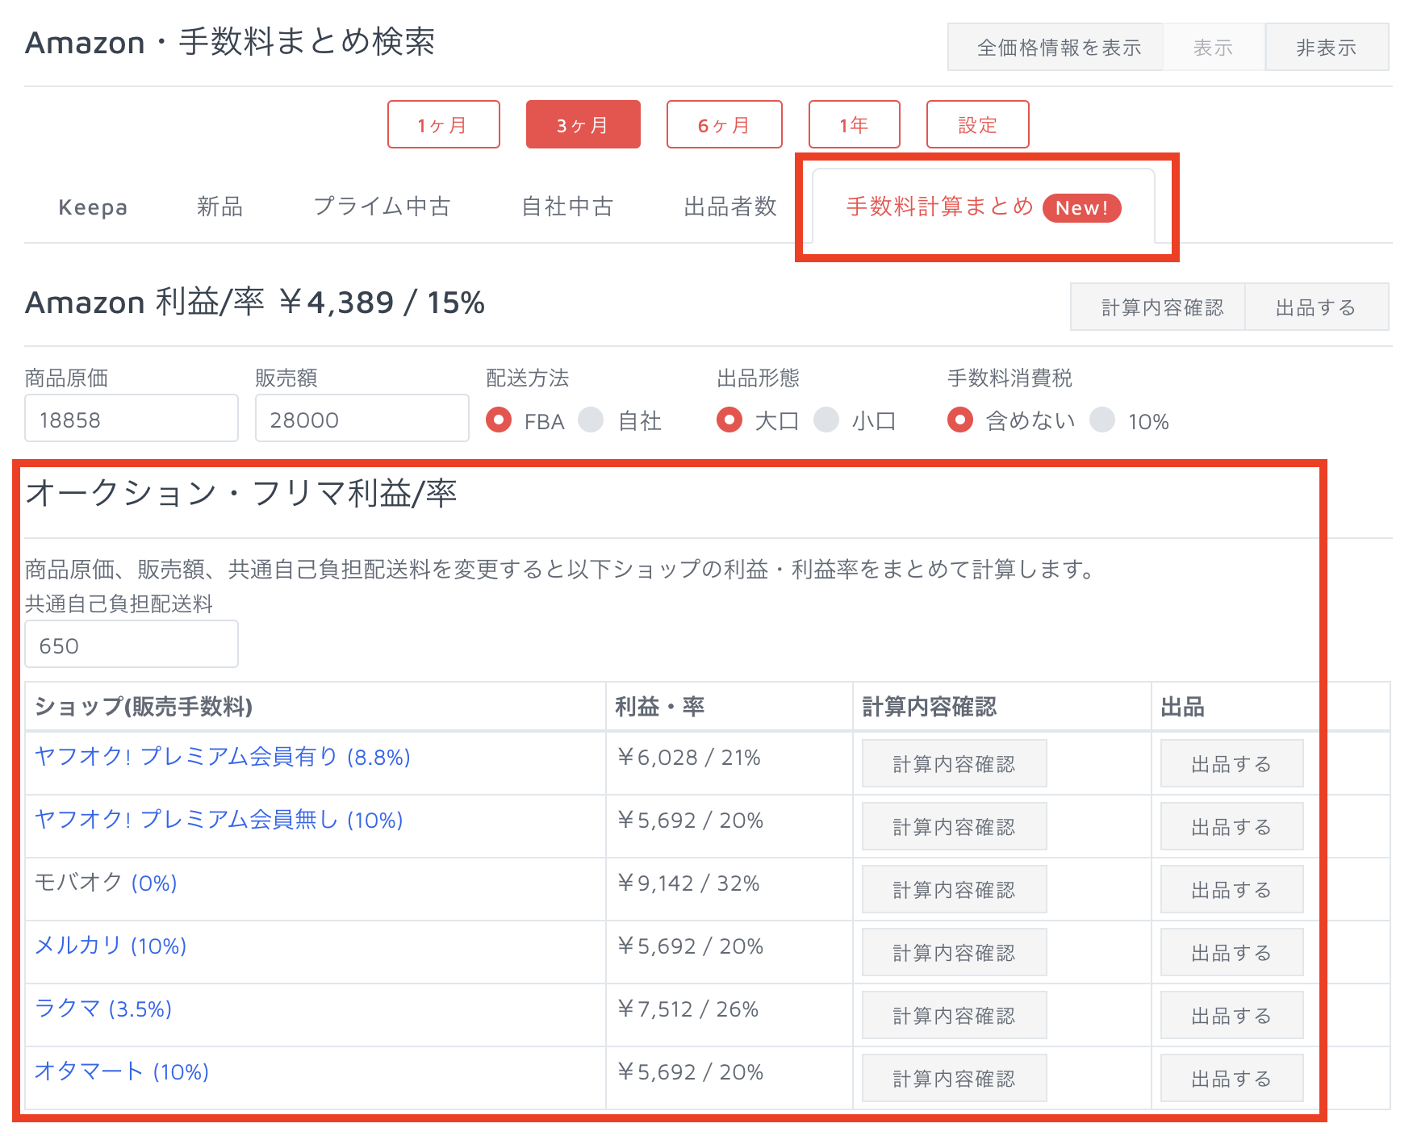This screenshot has height=1136, width=1417.
Task: Select 小口 as the seller type
Action: coord(828,420)
